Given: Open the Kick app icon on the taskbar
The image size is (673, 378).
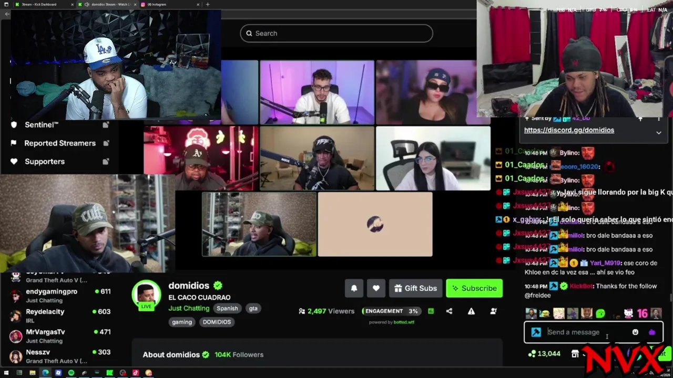Looking at the screenshot, I should coord(110,373).
